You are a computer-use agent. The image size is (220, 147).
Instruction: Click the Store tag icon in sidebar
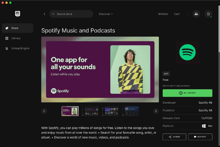click(7, 28)
